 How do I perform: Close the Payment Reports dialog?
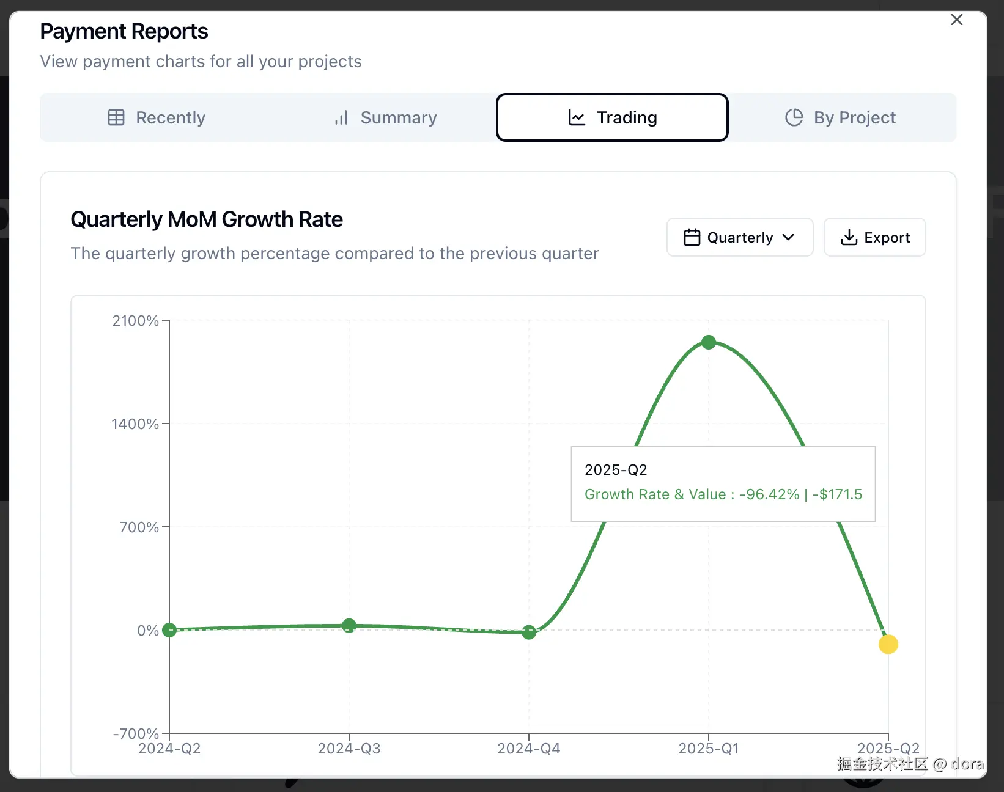[x=957, y=20]
